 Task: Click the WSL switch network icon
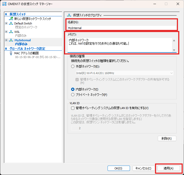[11, 32]
